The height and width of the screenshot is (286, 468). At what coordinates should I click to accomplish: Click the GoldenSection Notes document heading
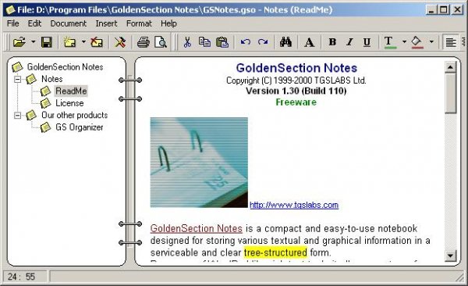coord(296,68)
